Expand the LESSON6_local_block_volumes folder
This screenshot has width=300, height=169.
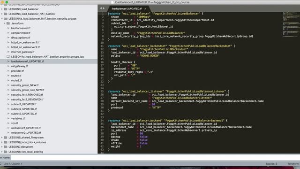click(x=2, y=142)
